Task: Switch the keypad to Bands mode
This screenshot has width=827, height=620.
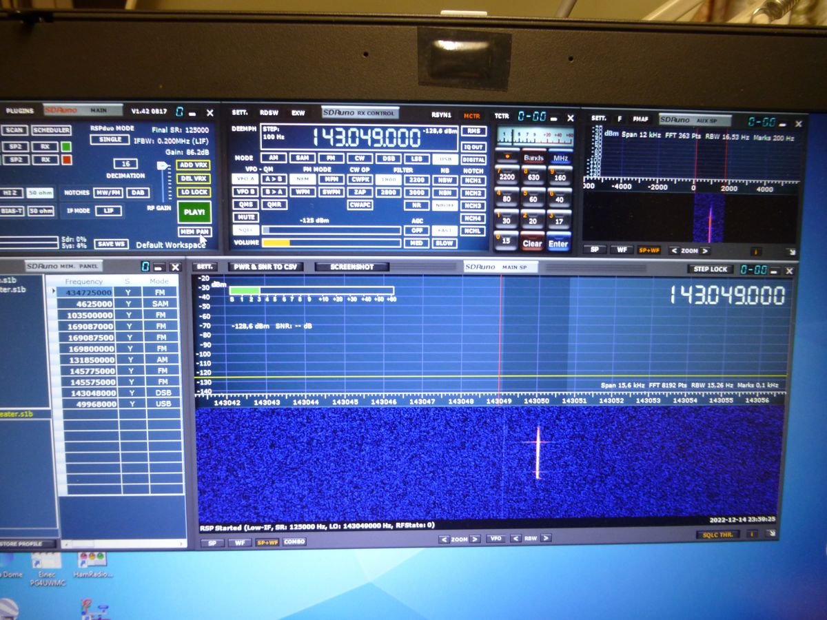Action: point(534,158)
